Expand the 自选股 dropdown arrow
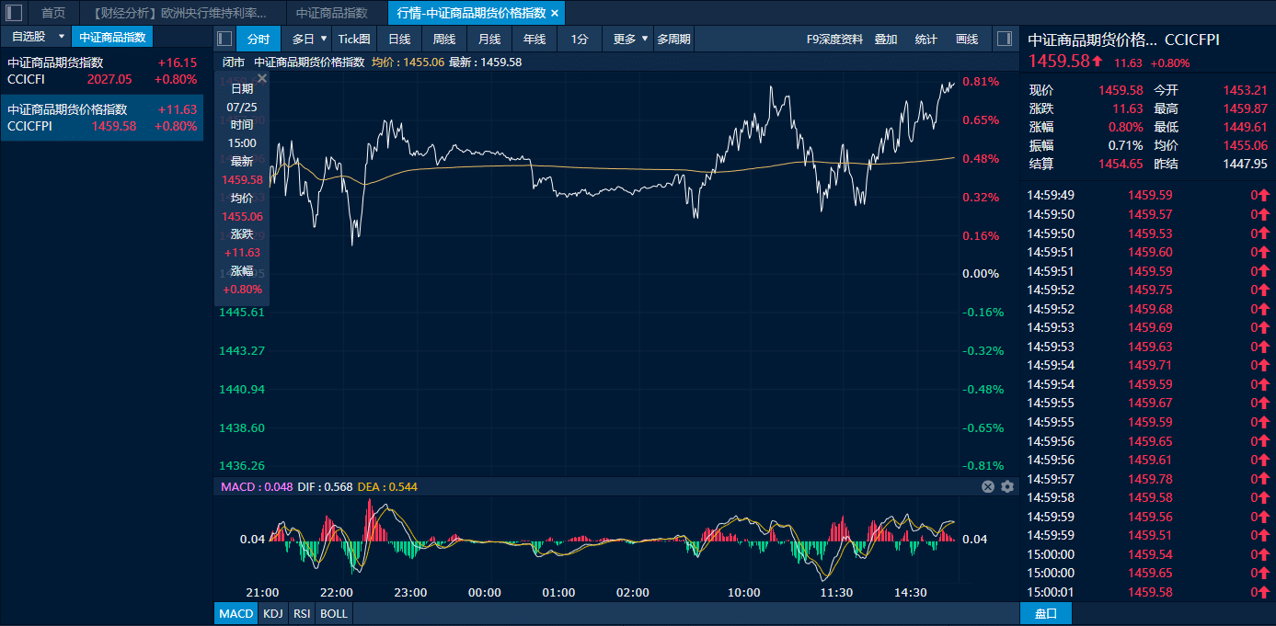Viewport: 1276px width, 626px height. coord(62,37)
